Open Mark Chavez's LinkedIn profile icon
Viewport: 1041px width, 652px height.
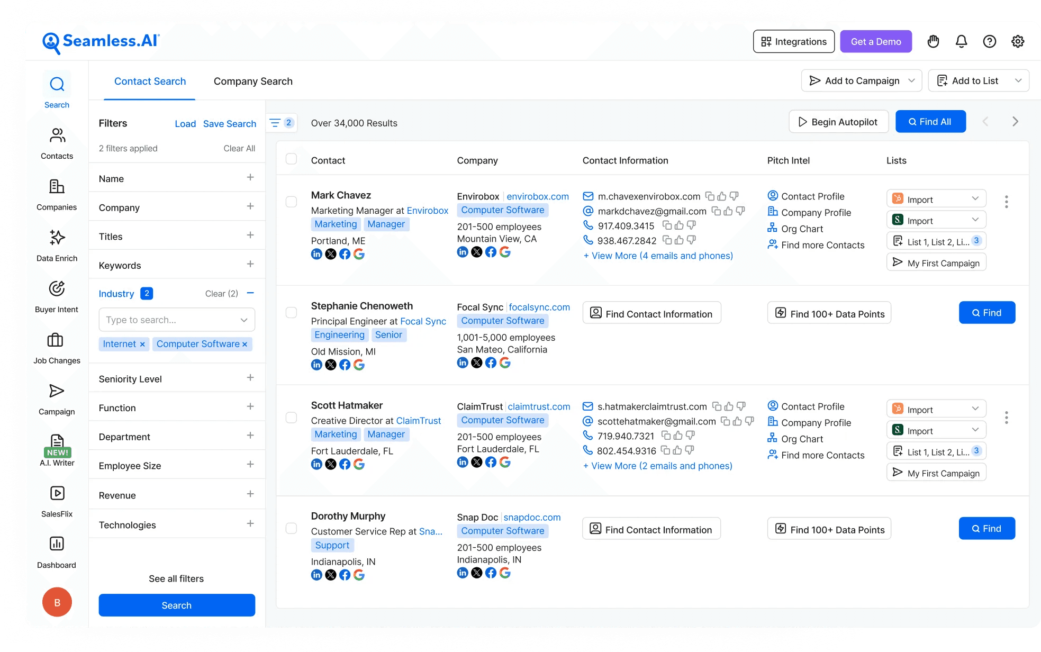point(316,254)
